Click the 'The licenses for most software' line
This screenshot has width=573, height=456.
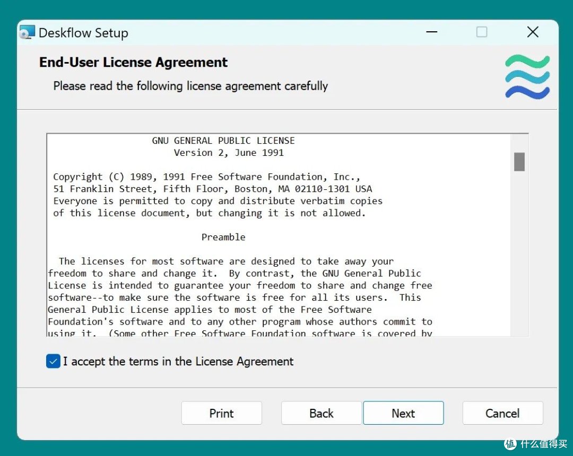(x=226, y=261)
